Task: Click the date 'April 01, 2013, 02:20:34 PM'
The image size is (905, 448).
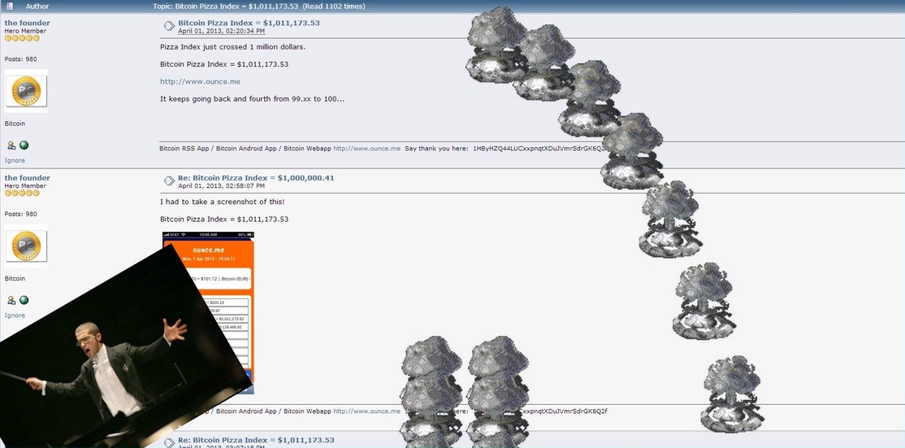Action: click(x=221, y=31)
